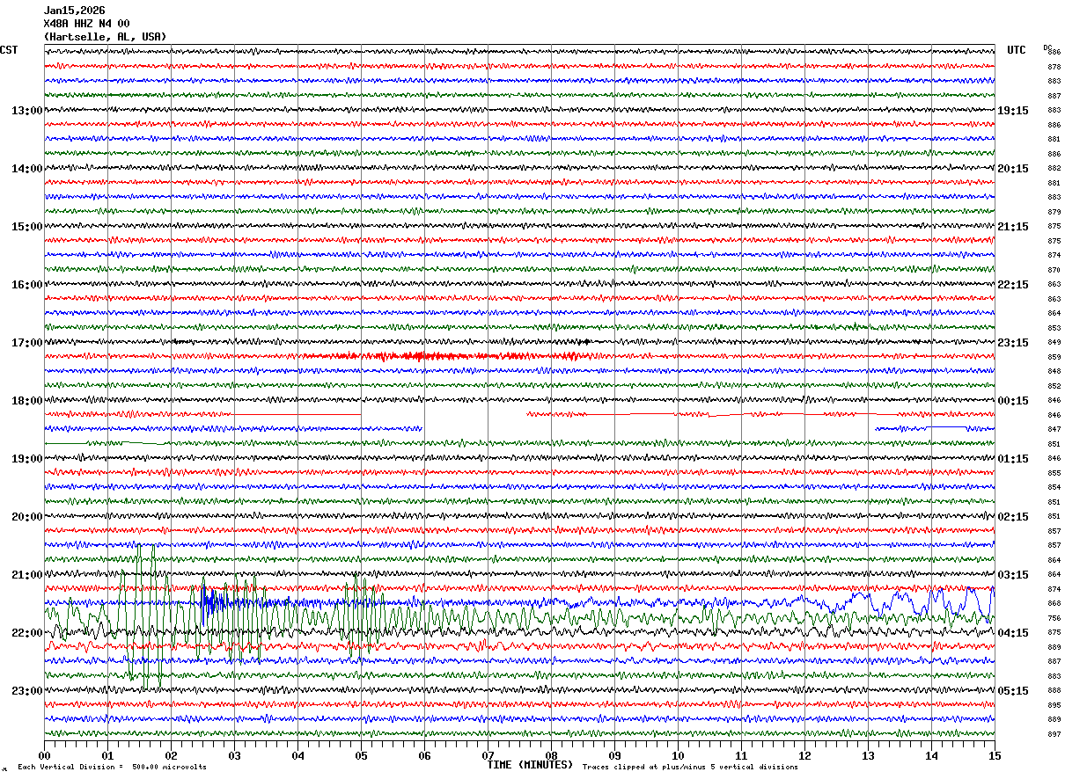Viewport: 1065px width, 779px height.
Task: Select the 17:00 CST row label
Action: (26, 343)
